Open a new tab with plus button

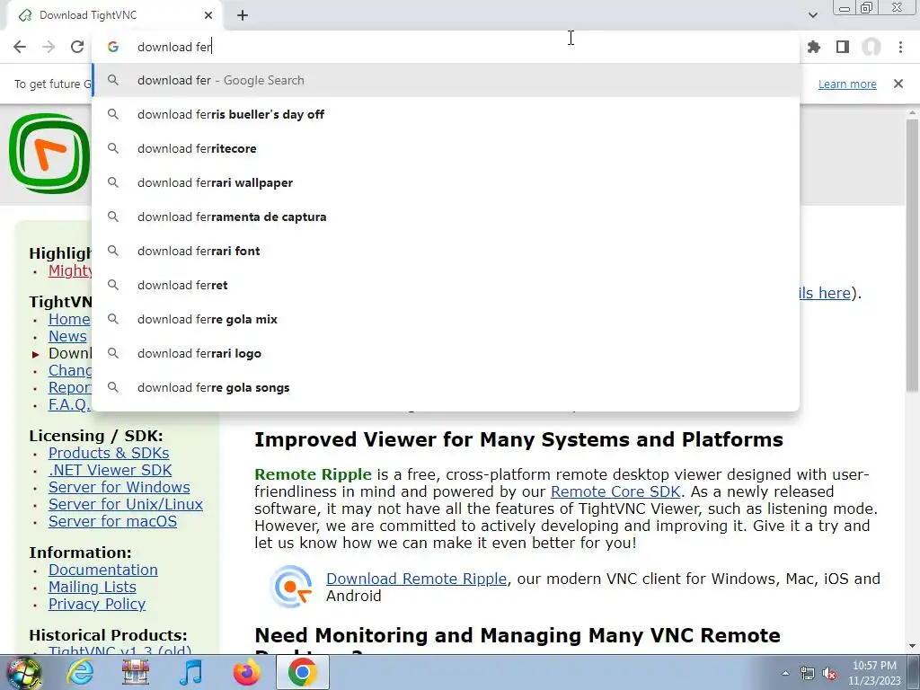click(243, 16)
